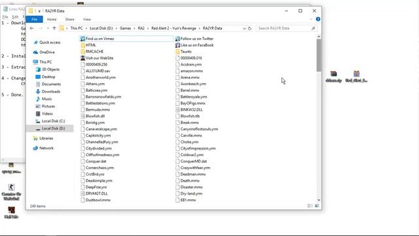Open the File ribbon tab
The width and height of the screenshot is (419, 236).
[34, 19]
